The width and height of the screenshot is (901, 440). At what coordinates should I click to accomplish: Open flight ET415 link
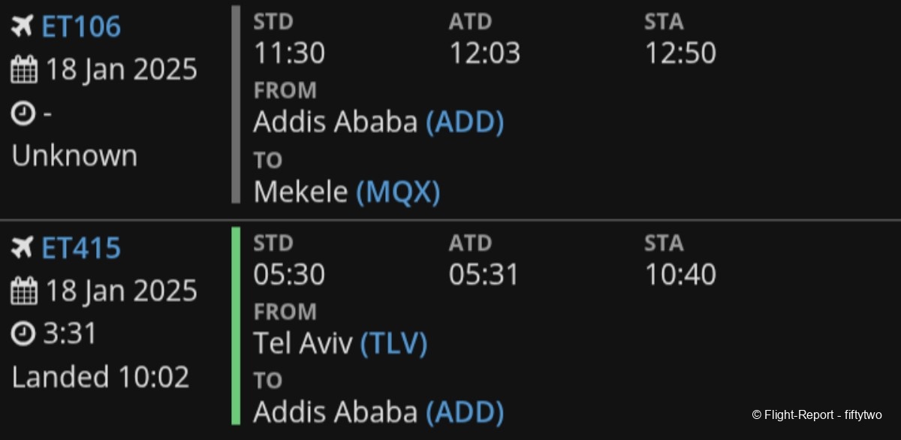coord(81,249)
